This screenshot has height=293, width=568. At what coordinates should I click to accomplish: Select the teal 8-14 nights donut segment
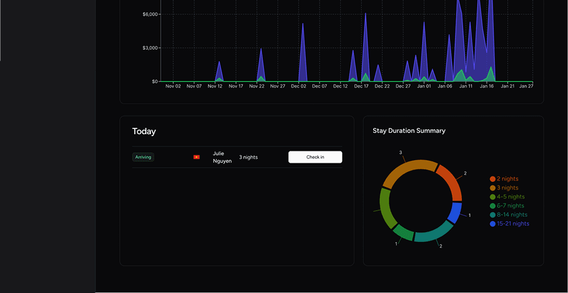pyautogui.click(x=434, y=234)
